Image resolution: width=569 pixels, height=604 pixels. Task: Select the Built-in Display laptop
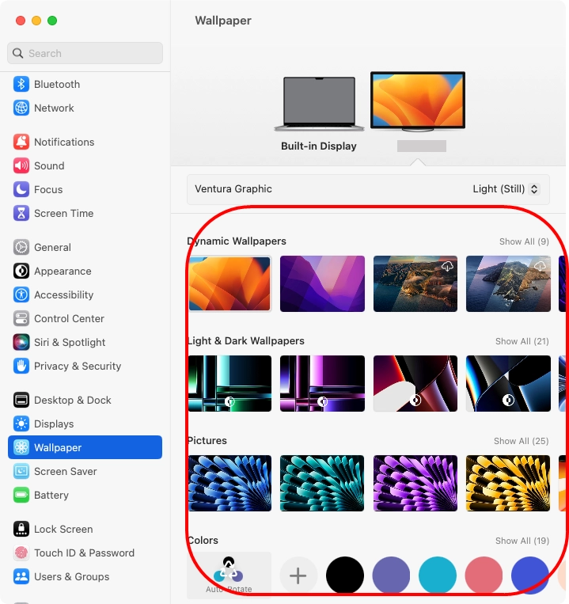(x=319, y=104)
